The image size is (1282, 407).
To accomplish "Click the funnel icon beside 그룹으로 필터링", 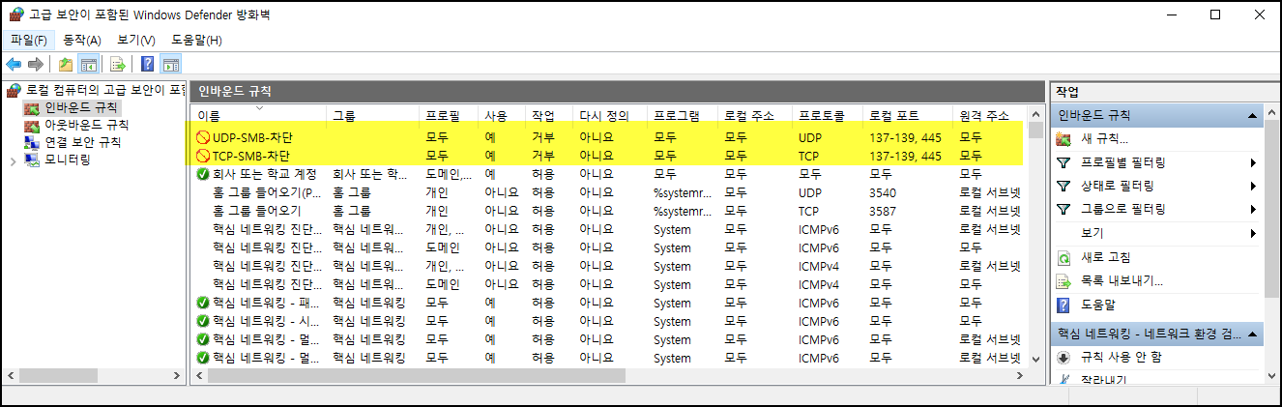I will tap(1063, 209).
